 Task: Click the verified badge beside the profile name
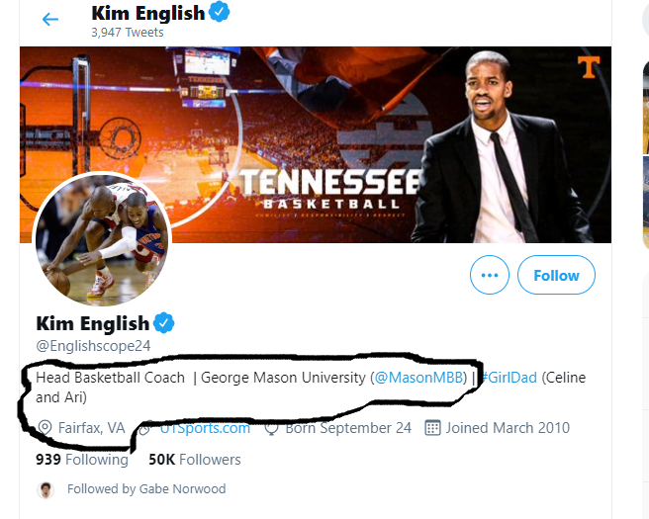pyautogui.click(x=163, y=323)
